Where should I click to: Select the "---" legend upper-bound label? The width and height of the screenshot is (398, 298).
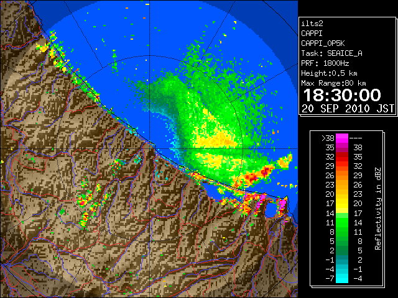(356, 138)
